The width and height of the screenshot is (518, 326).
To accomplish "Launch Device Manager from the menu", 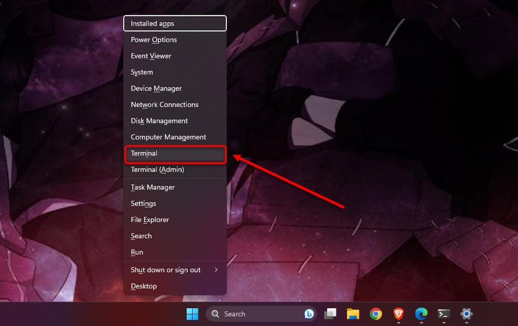I will pyautogui.click(x=175, y=88).
